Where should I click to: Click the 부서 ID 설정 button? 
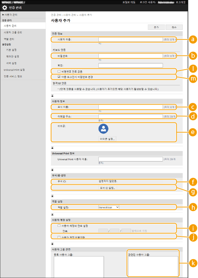click(108, 188)
